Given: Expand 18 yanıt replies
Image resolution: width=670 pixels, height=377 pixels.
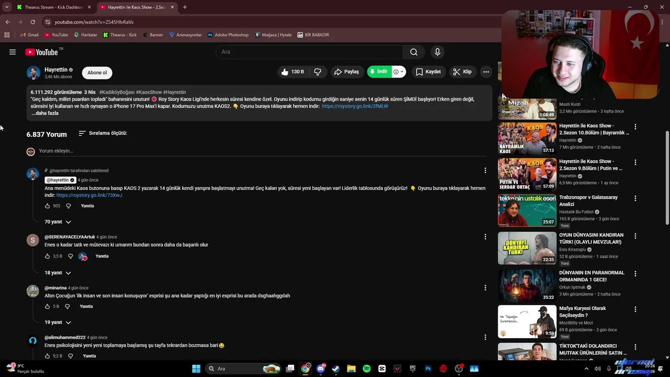Looking at the screenshot, I should 58,273.
